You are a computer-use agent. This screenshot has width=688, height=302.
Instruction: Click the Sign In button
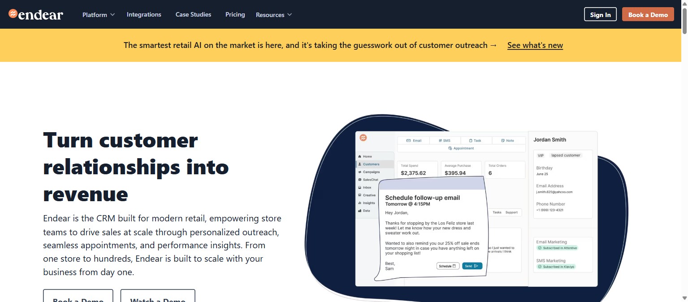(x=600, y=14)
